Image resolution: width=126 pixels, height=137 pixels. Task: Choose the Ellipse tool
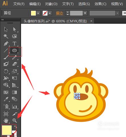point(15,50)
